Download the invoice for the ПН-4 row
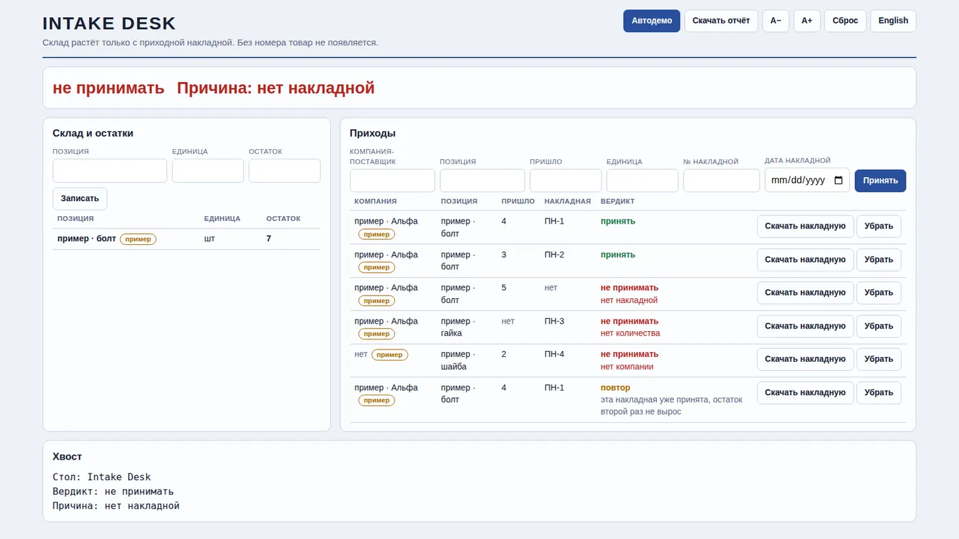The width and height of the screenshot is (959, 539). 805,359
